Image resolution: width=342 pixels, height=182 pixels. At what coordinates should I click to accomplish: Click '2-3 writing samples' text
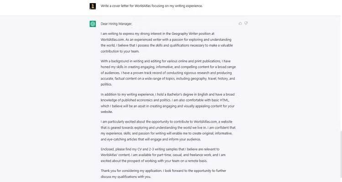coord(163,149)
